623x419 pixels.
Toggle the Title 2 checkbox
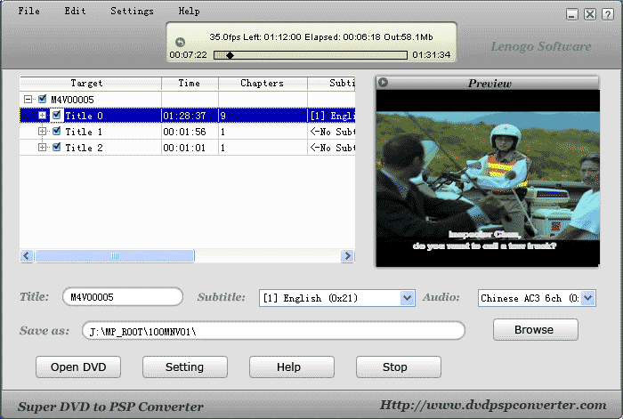57,148
